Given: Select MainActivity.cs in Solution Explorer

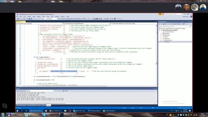Looking at the screenshot, I should (x=168, y=40).
